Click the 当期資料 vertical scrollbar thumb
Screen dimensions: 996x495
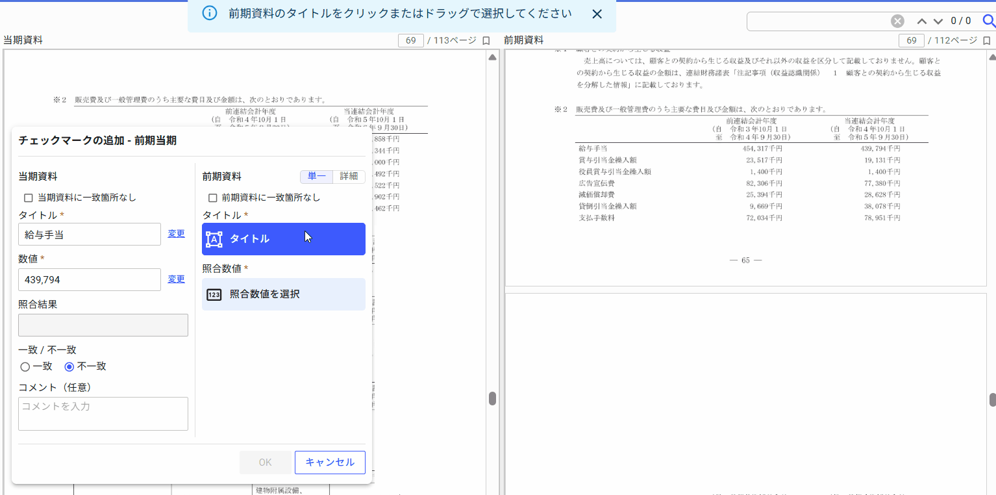click(x=492, y=398)
